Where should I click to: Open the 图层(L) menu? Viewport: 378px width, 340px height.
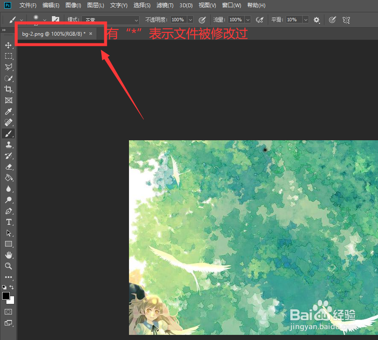pyautogui.click(x=95, y=5)
